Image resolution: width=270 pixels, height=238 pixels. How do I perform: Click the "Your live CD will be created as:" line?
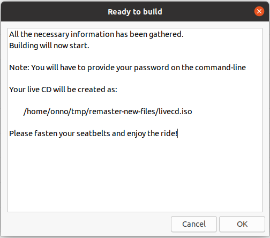[x=63, y=90]
